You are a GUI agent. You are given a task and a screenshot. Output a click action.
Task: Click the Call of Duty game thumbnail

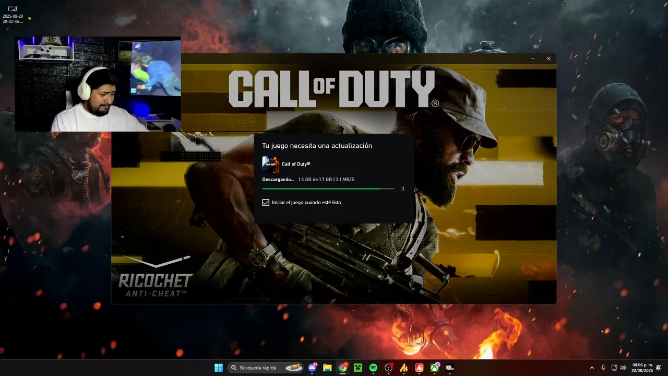[x=270, y=164]
